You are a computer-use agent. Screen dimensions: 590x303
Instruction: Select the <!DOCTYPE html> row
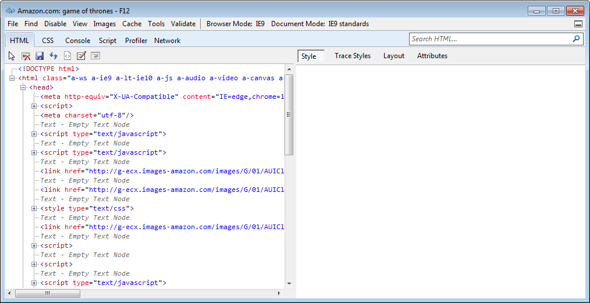pos(48,69)
